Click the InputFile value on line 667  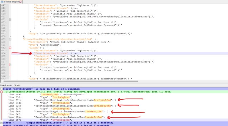point(103,62)
